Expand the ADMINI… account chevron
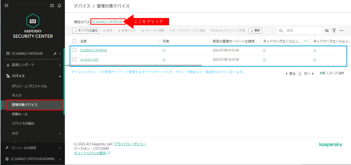The image size is (351, 165). (60, 159)
